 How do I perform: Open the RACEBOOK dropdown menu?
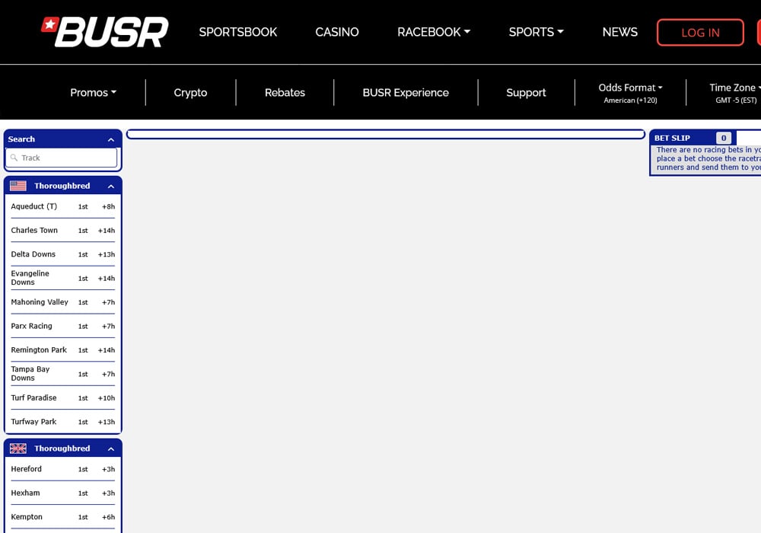tap(434, 32)
